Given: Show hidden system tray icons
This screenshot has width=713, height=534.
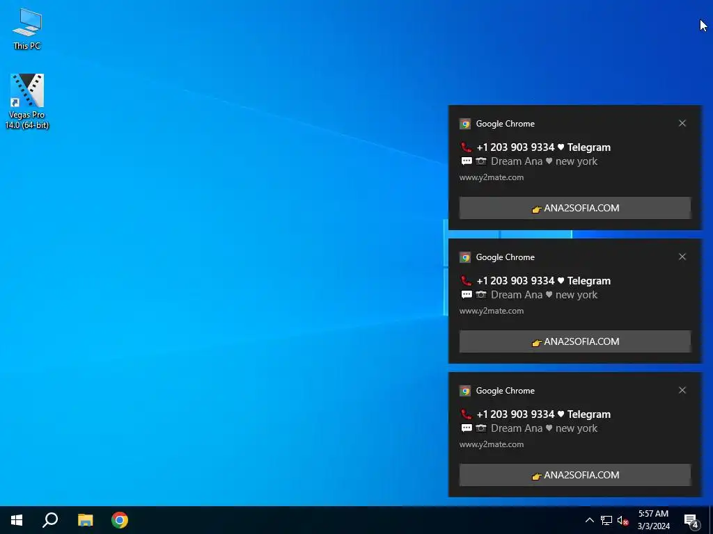Looking at the screenshot, I should click(x=589, y=520).
